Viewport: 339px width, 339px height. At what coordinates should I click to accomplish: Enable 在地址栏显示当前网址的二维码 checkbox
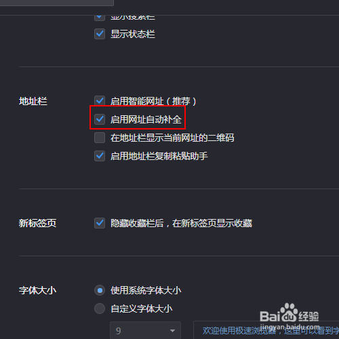pos(100,138)
